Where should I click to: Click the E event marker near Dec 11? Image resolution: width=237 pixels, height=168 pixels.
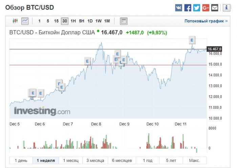click(192, 40)
